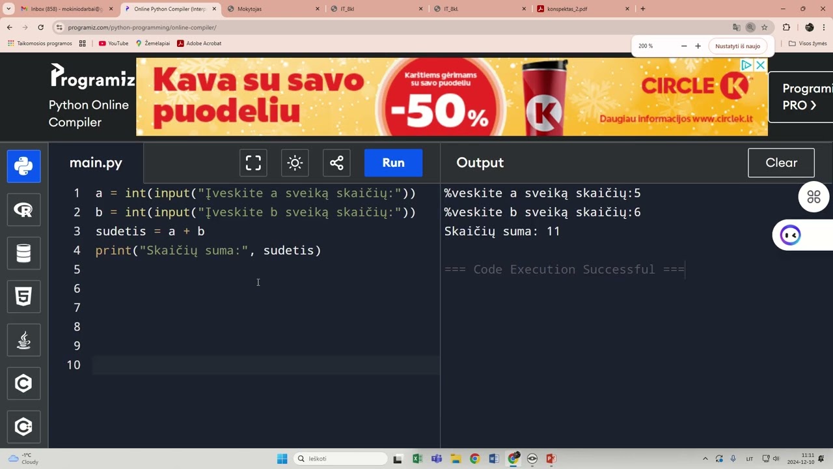833x469 pixels.
Task: Click Nustatyti iš naujo reset zoom button
Action: pos(737,46)
